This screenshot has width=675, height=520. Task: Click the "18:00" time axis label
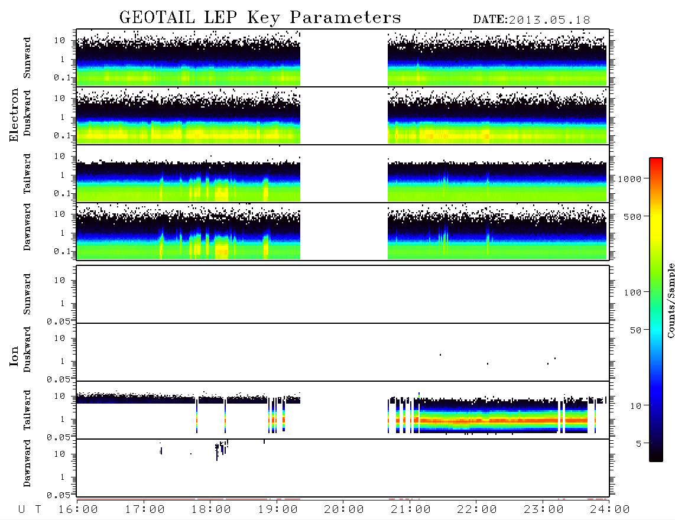(x=211, y=510)
